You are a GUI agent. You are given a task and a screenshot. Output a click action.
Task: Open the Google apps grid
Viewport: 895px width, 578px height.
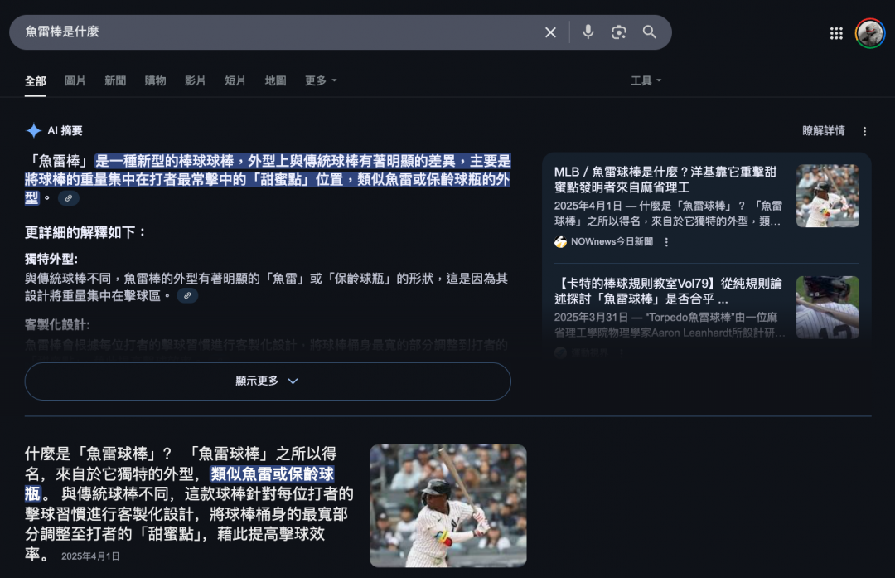tap(836, 33)
